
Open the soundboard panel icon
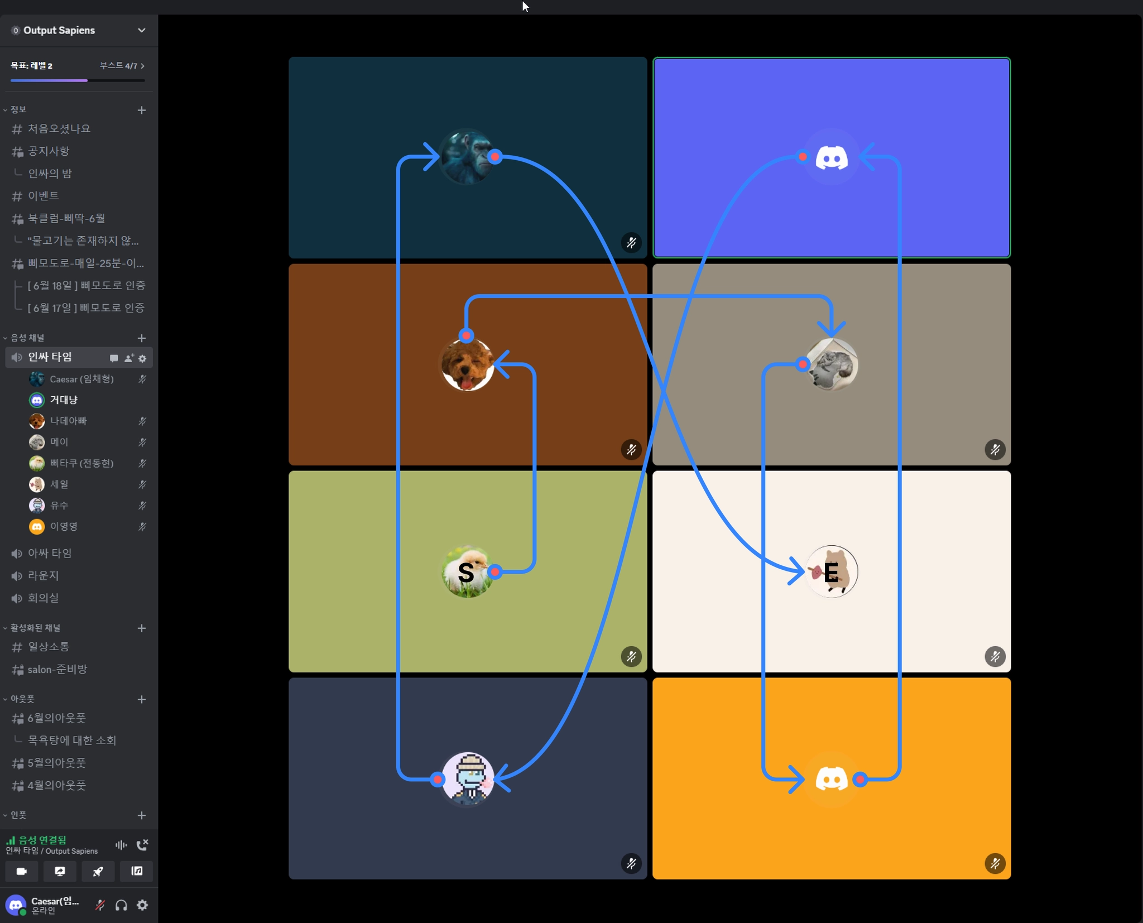pos(137,871)
